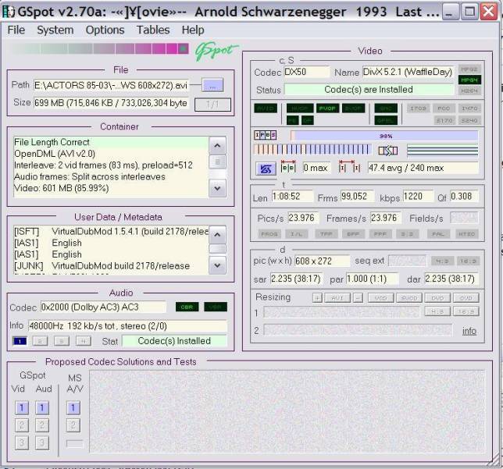Click the PAL standard indicator

point(438,234)
